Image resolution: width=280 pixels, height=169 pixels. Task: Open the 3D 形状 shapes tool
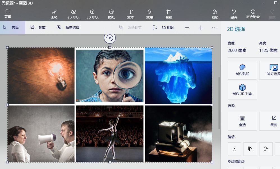pyautogui.click(x=92, y=14)
